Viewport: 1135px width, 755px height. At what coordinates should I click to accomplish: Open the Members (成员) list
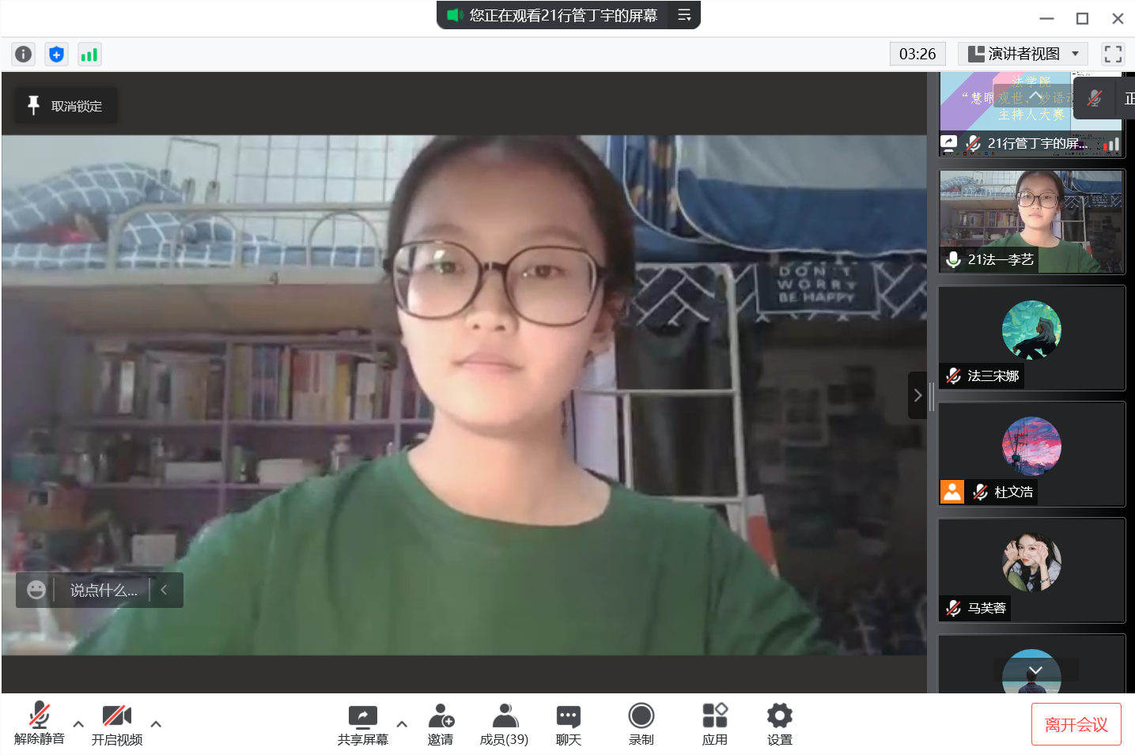[504, 724]
